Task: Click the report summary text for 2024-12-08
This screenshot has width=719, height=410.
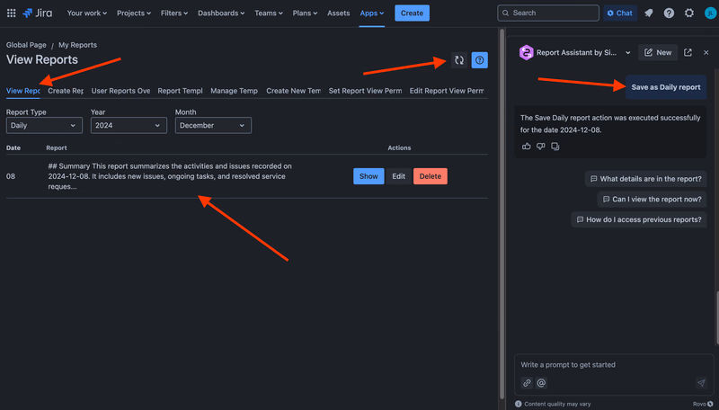Action: (x=170, y=176)
